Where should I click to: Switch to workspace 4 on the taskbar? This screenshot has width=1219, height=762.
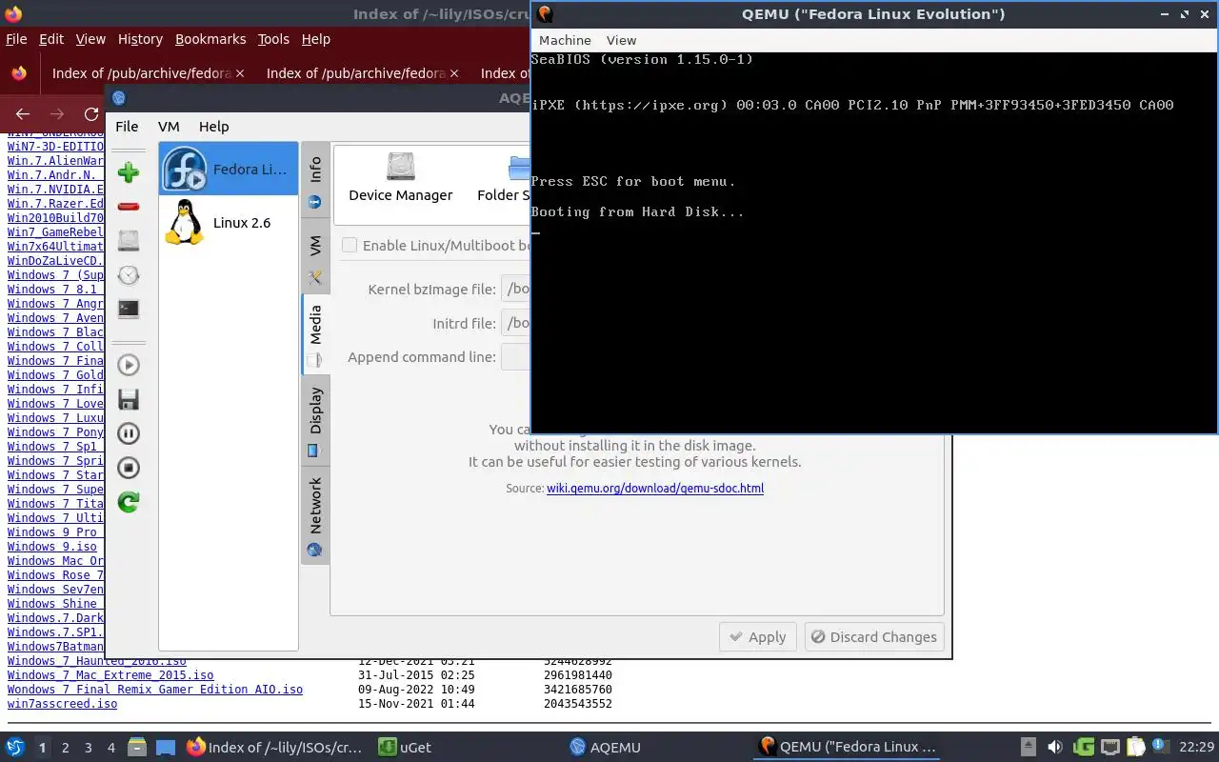click(x=111, y=748)
